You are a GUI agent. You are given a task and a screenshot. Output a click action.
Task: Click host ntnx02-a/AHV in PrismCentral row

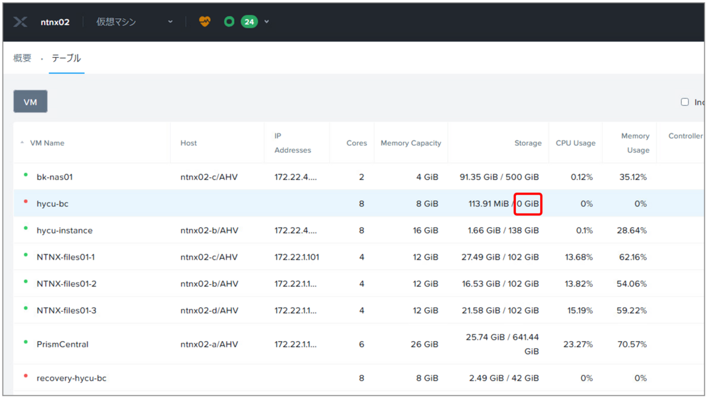click(x=209, y=344)
